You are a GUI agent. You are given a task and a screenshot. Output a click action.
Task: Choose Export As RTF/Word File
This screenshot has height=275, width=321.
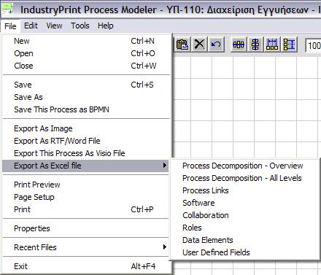tap(85, 141)
